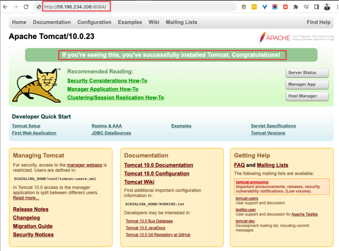The height and width of the screenshot is (251, 339).
Task: Open the Servlet Specifications link
Action: coord(273,126)
